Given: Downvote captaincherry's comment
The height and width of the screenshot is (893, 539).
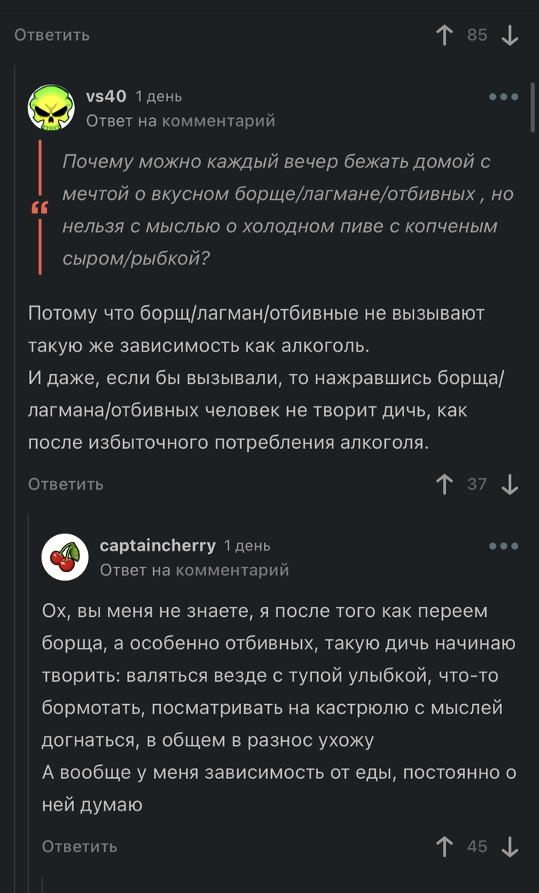Looking at the screenshot, I should click(x=510, y=846).
